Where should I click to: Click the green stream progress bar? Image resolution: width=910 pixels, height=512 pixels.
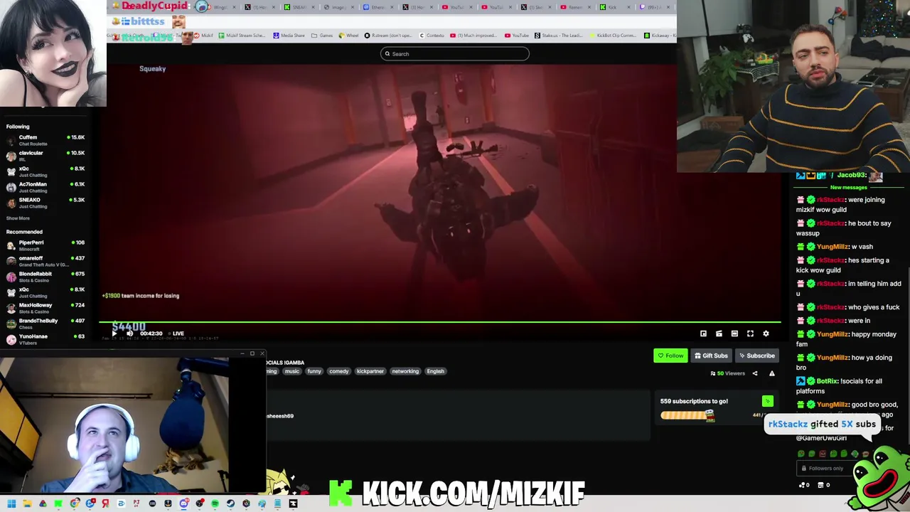439,322
